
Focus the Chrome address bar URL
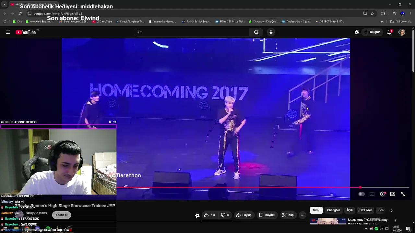[58, 14]
